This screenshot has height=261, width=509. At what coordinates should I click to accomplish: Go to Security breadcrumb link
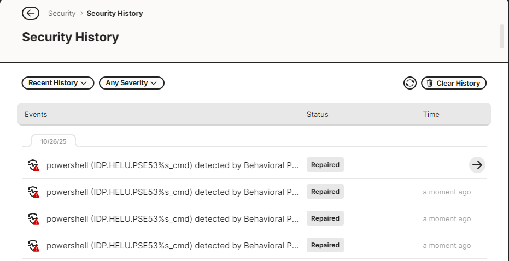62,13
